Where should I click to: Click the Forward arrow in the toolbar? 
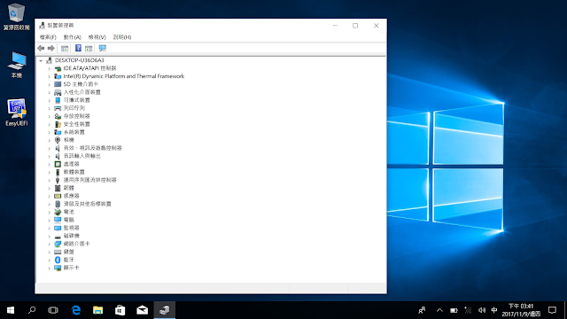coord(51,48)
